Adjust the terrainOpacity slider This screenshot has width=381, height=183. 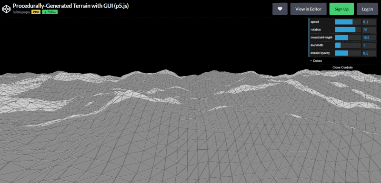(x=348, y=53)
